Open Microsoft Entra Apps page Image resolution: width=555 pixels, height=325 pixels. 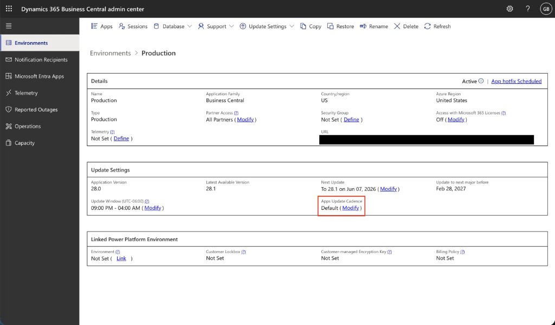point(40,76)
